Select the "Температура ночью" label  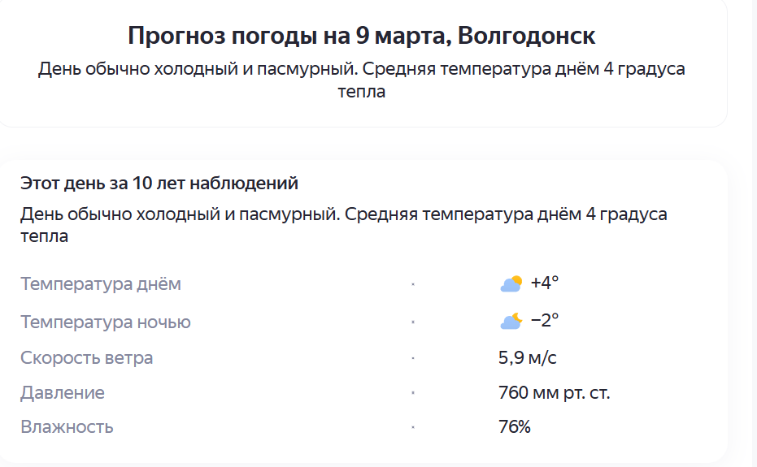[106, 322]
